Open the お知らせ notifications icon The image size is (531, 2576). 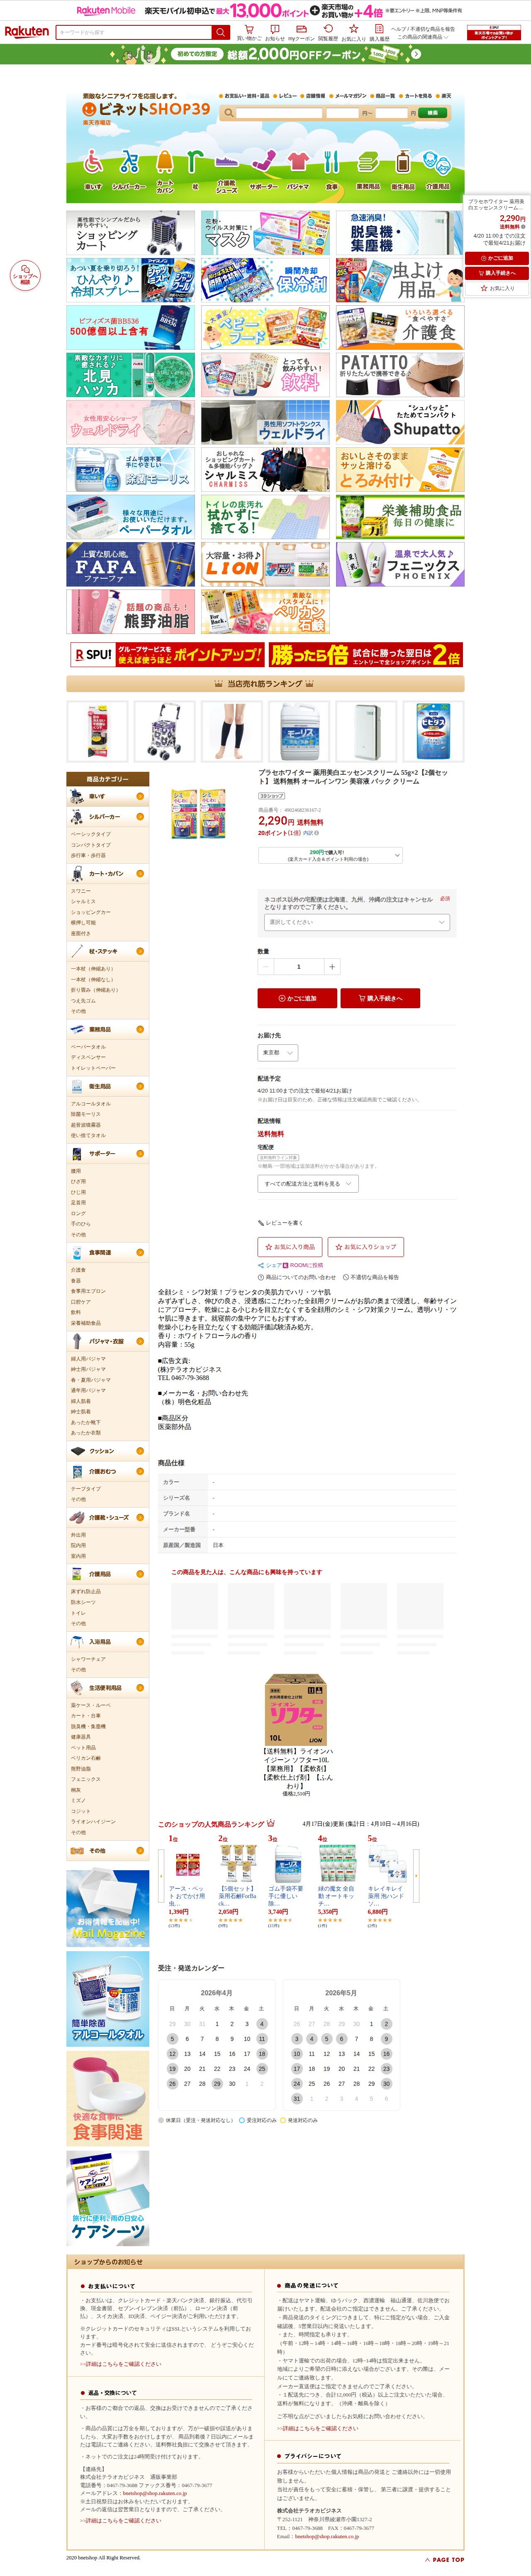tap(275, 32)
